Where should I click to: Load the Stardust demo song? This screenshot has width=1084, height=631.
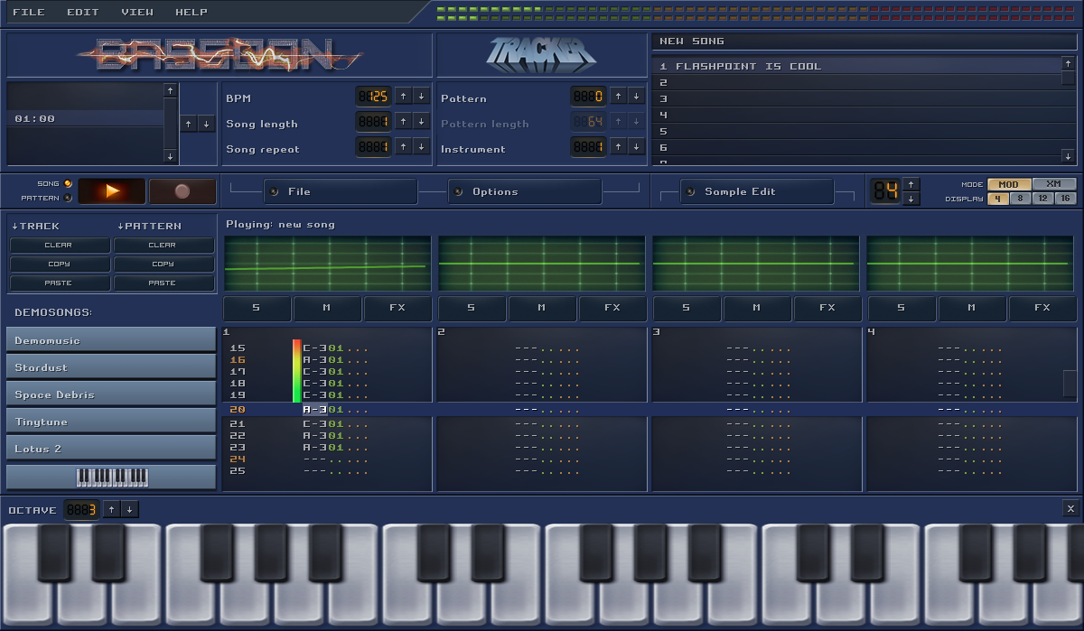[111, 367]
